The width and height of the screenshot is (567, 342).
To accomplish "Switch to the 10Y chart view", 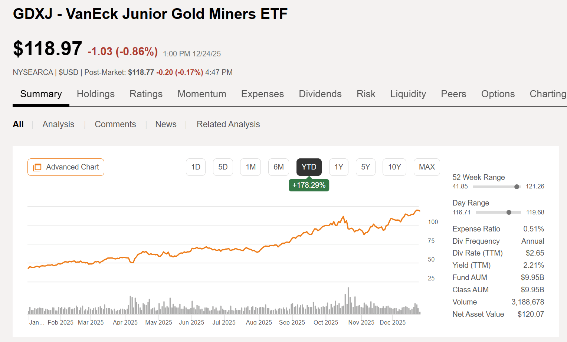I will 394,167.
